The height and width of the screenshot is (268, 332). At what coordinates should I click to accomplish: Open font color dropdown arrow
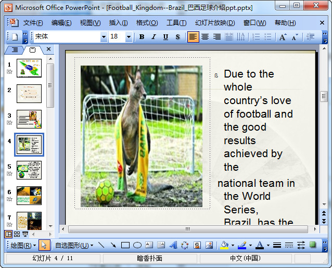268,246
